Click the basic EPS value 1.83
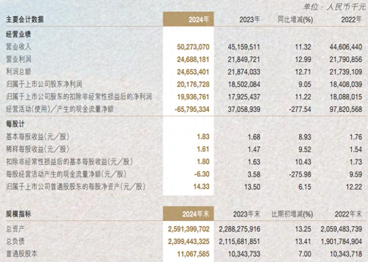The height and width of the screenshot is (262, 368). pyautogui.click(x=203, y=137)
